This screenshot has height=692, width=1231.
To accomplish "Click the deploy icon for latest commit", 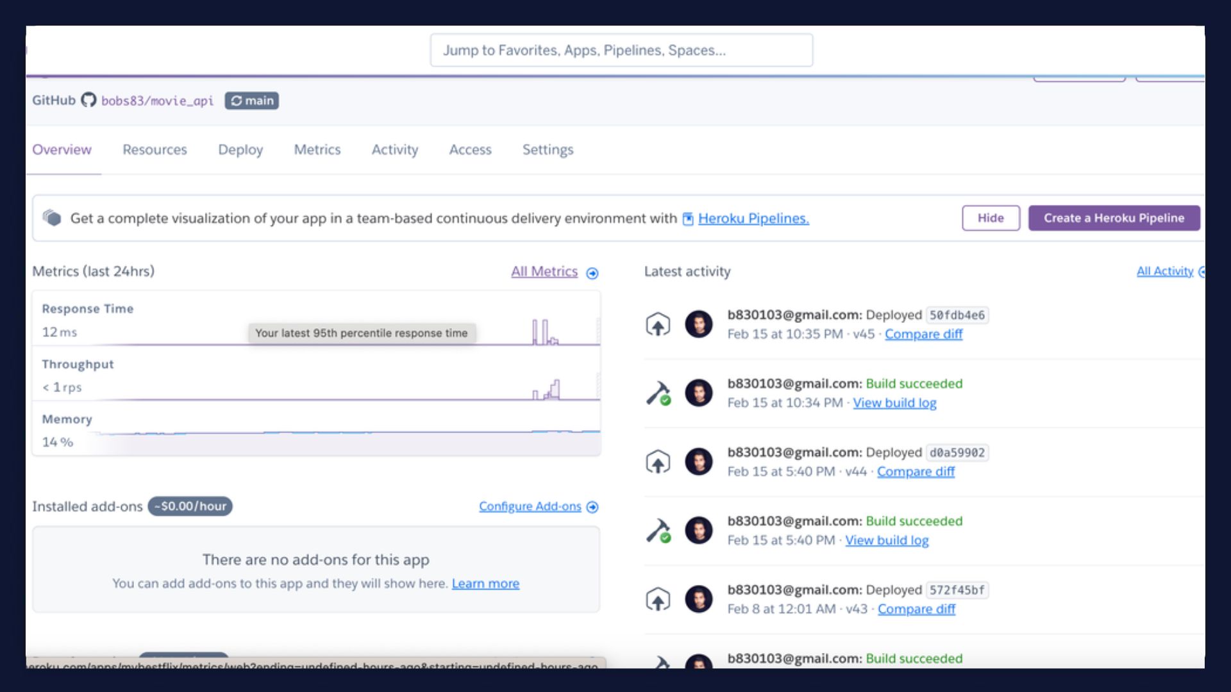I will coord(658,324).
